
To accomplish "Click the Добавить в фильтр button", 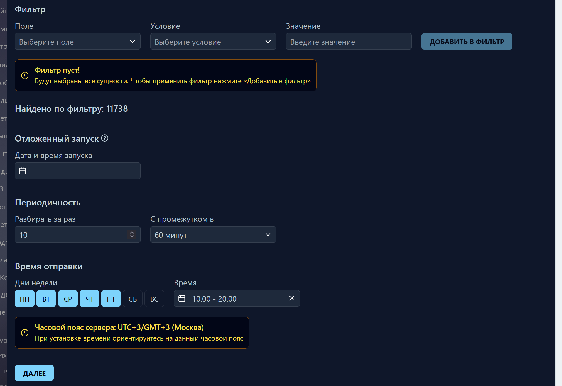I will (467, 42).
